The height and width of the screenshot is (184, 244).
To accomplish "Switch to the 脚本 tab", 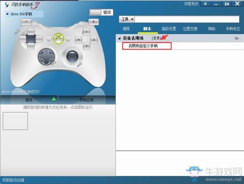I will point(147,29).
